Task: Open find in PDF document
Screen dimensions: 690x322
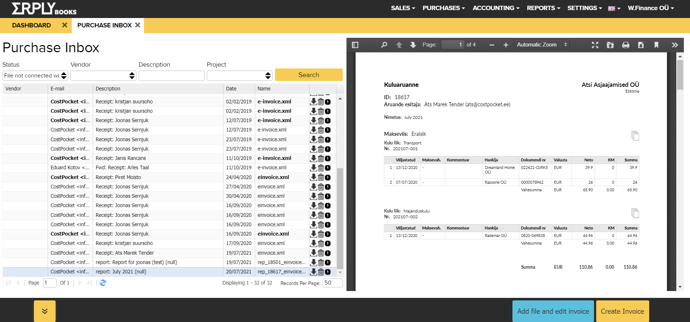Action: (384, 45)
